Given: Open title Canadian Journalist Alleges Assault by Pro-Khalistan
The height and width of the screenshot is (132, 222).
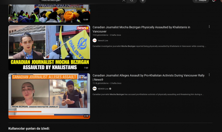Looking at the screenshot, I should click(x=148, y=78).
